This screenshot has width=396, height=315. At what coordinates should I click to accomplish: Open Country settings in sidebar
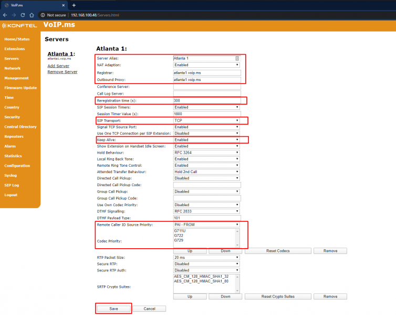[x=12, y=107]
